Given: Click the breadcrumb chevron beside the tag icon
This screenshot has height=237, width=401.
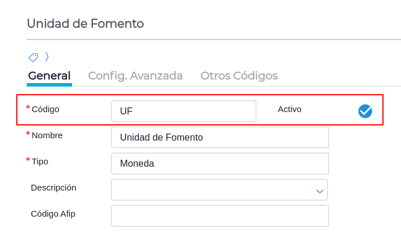Looking at the screenshot, I should point(47,56).
